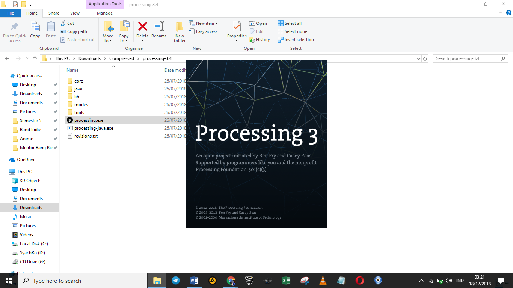Create a New folder using the ribbon icon

click(x=179, y=30)
